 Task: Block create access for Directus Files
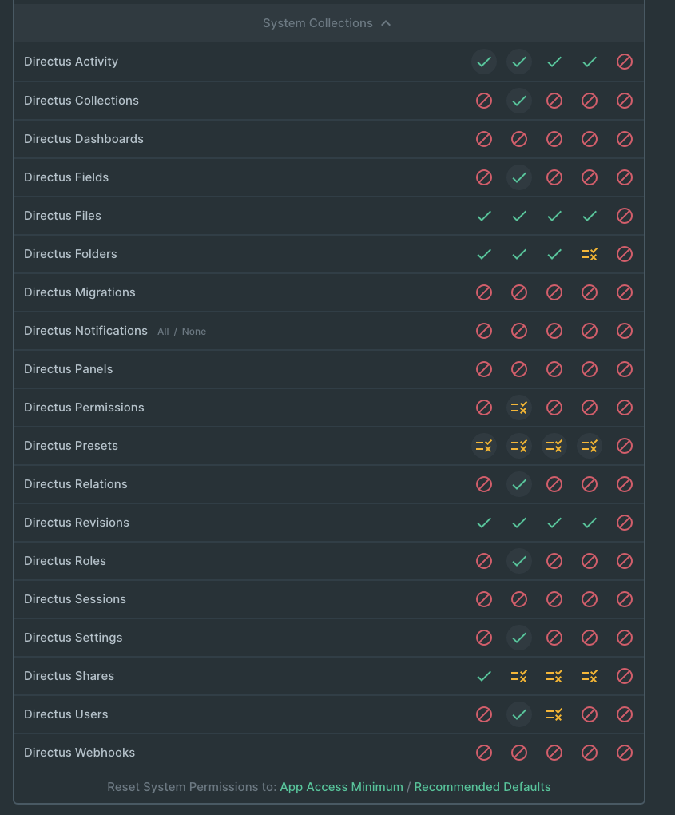coord(484,216)
